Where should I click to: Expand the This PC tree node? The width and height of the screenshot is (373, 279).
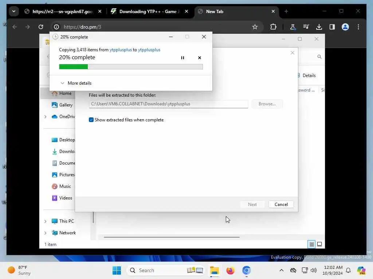[46, 221]
